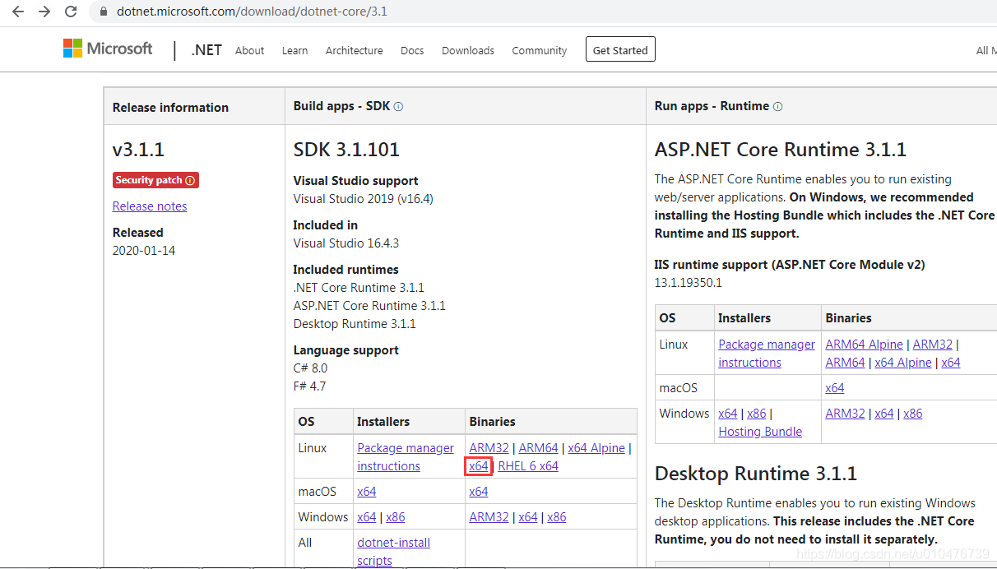Focus the browser address bar URL
The width and height of the screenshot is (997, 569).
(x=252, y=12)
